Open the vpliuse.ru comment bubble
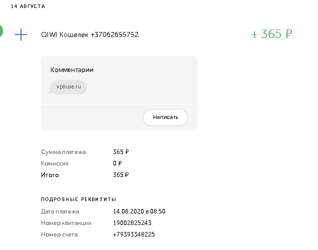Screen dimensions: 318x250 [x=67, y=87]
